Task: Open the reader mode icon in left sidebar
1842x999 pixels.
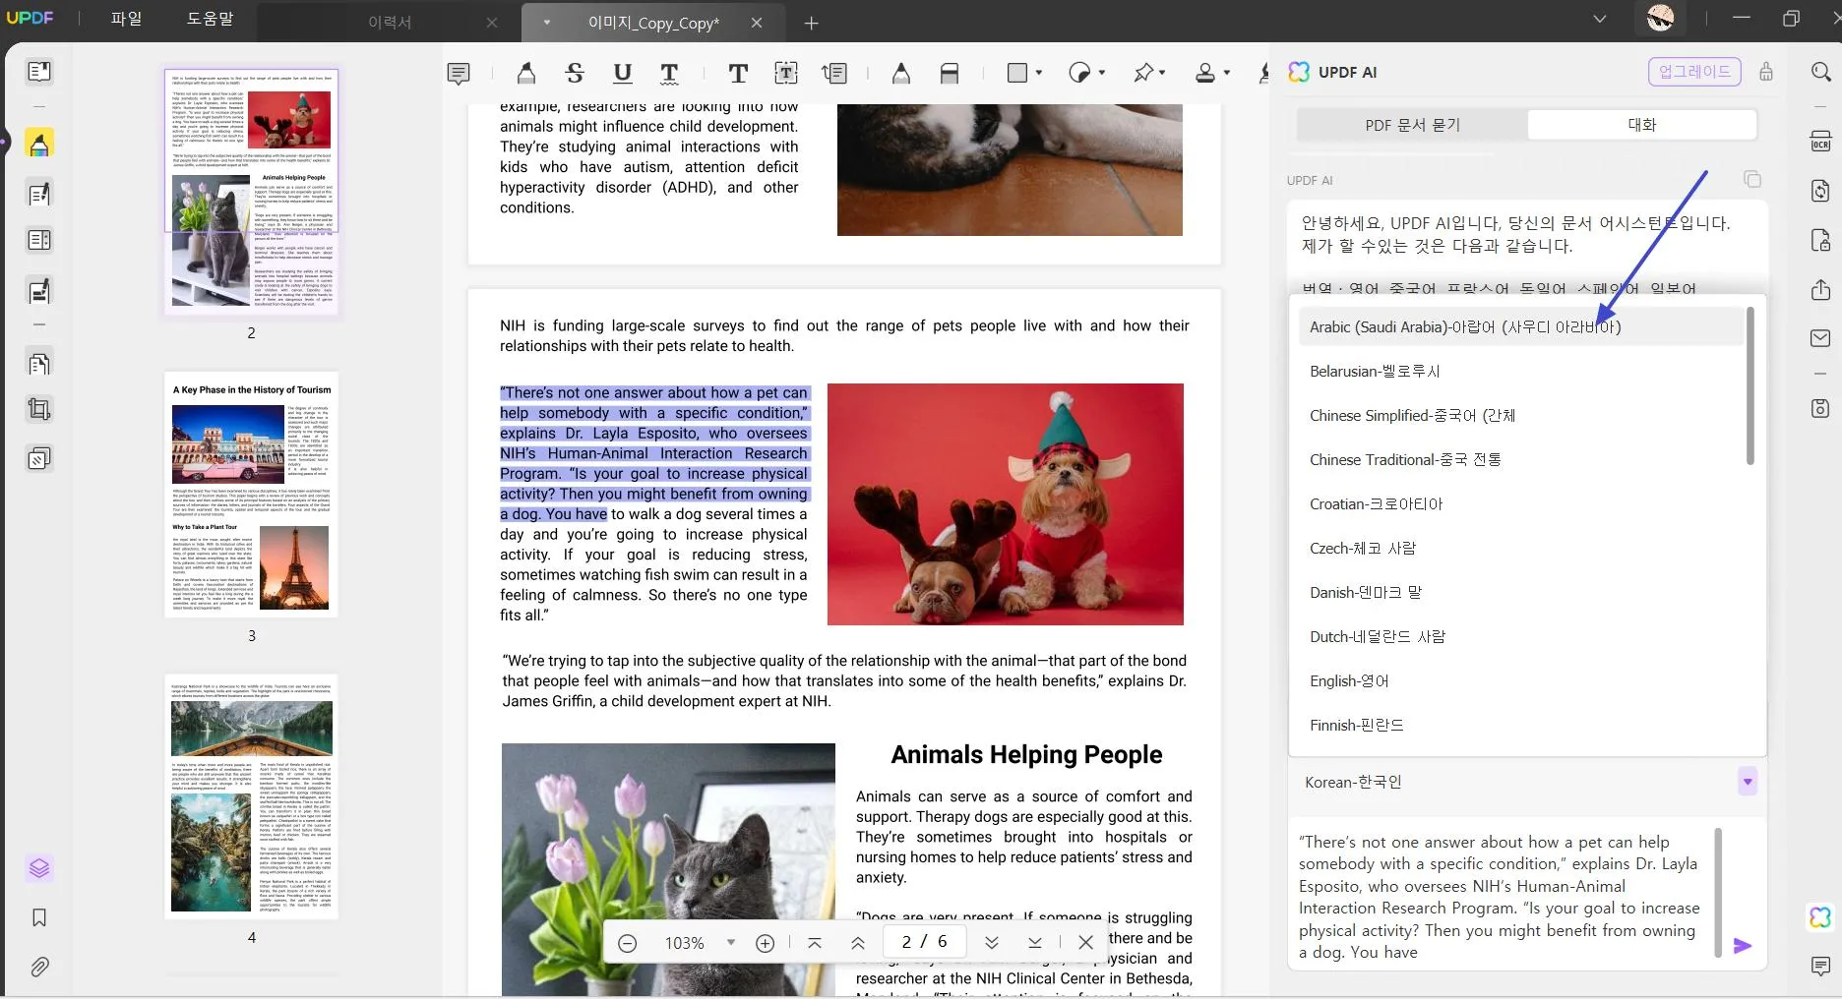Action: (39, 72)
